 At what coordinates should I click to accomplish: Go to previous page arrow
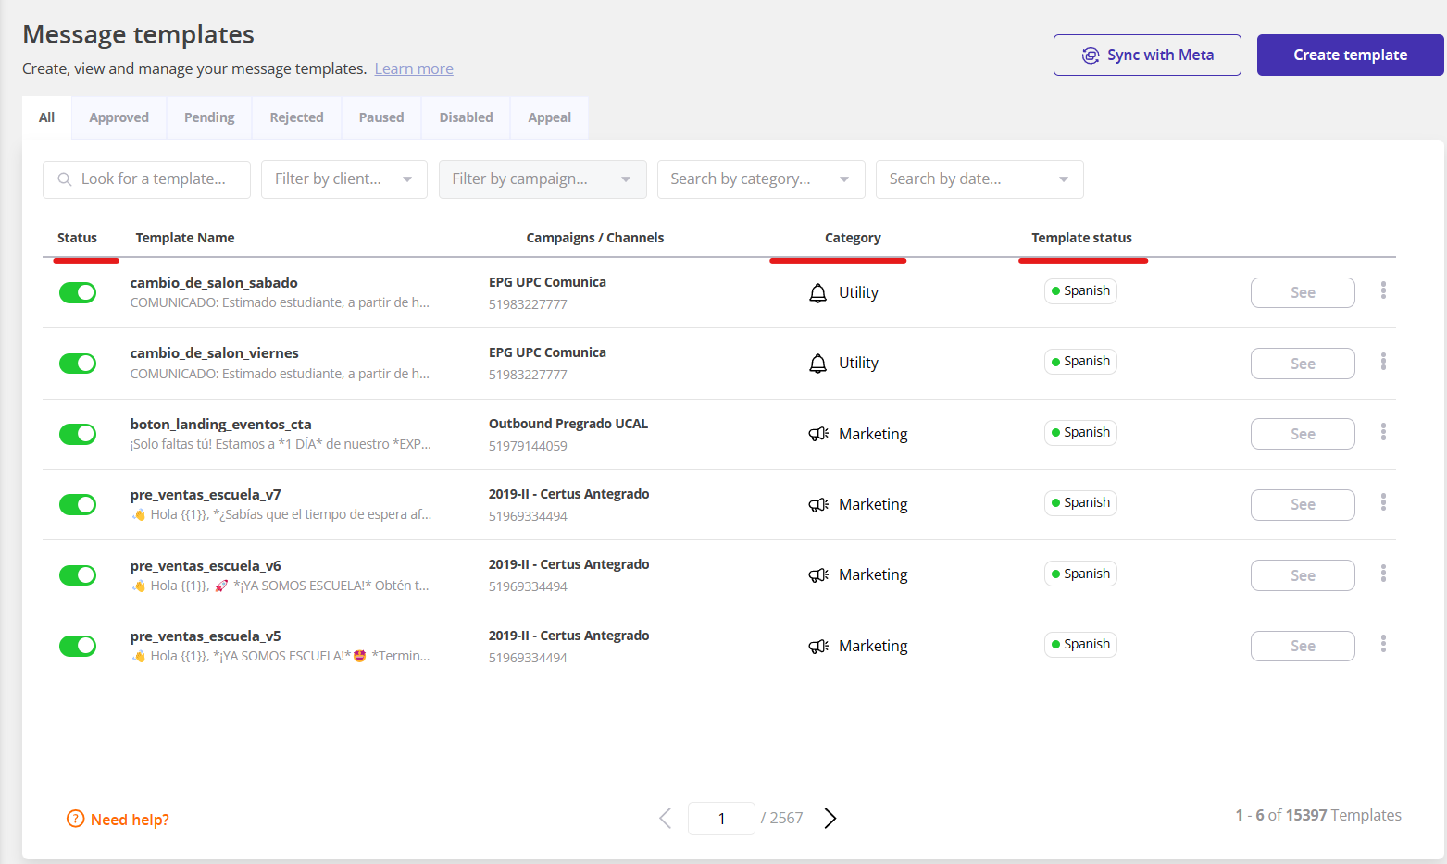665,818
